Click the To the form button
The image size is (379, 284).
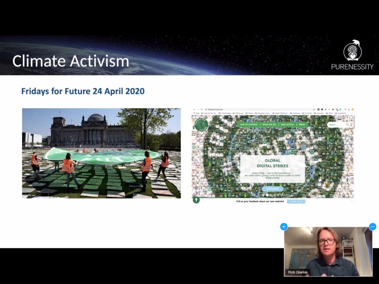pos(296,201)
